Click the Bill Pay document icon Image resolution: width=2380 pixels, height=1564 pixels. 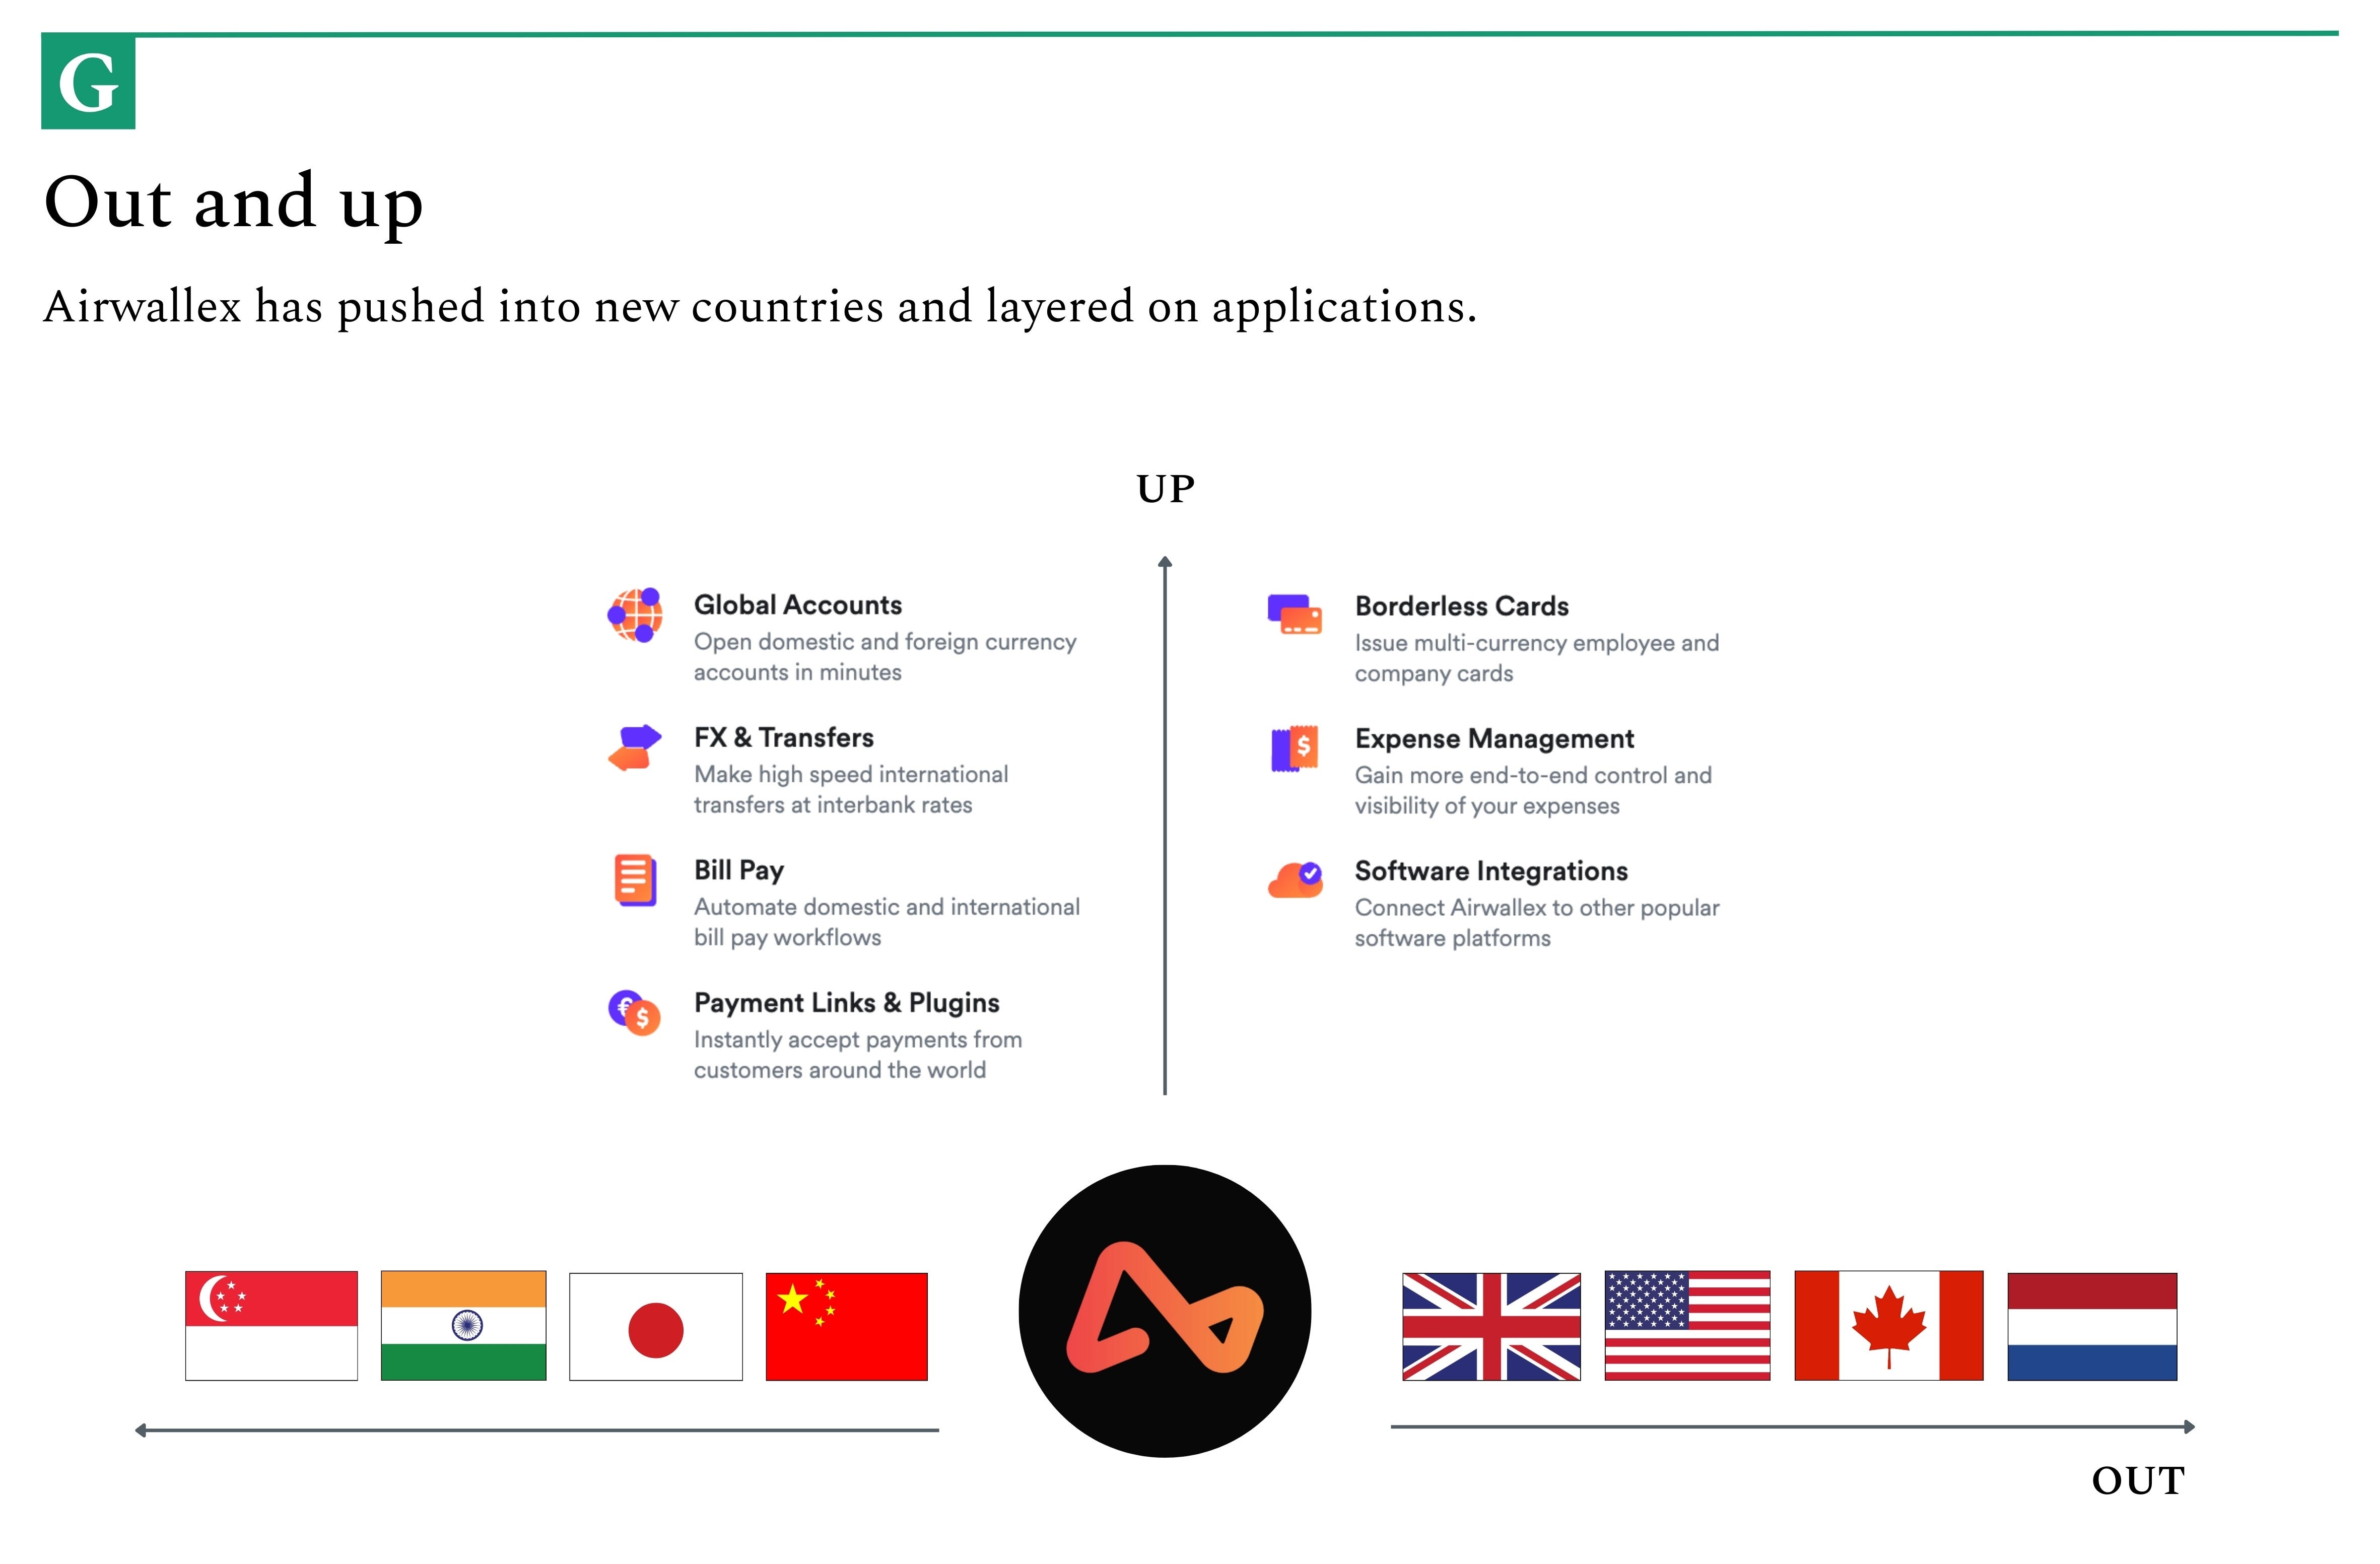(x=635, y=880)
